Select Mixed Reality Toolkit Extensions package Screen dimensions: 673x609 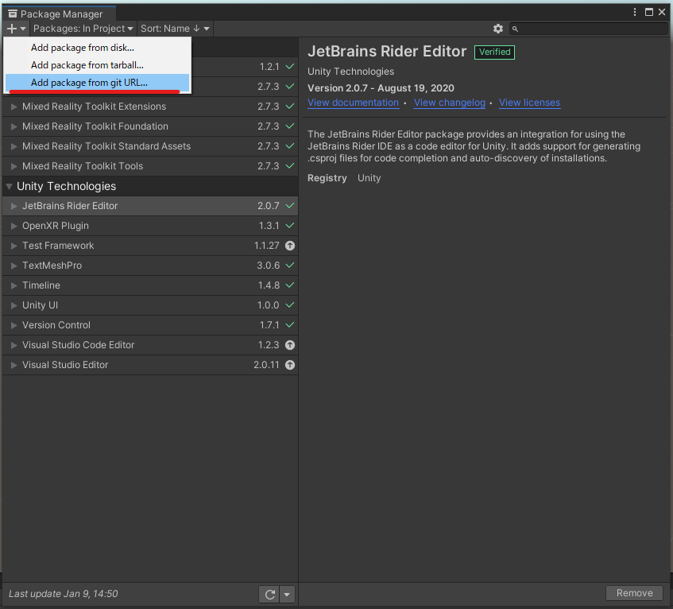tap(150, 107)
